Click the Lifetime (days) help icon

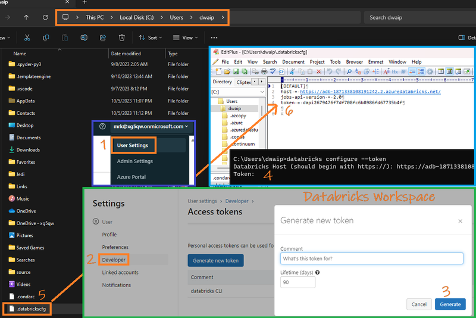pyautogui.click(x=318, y=272)
